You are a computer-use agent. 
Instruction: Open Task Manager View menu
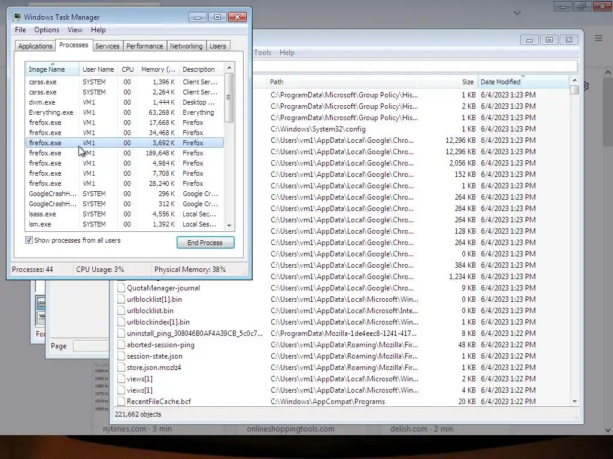75,30
